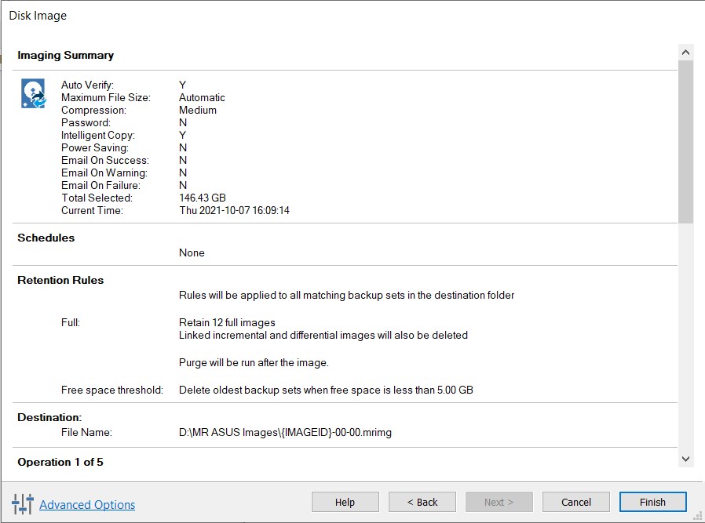Click the Destination section heading

49,418
